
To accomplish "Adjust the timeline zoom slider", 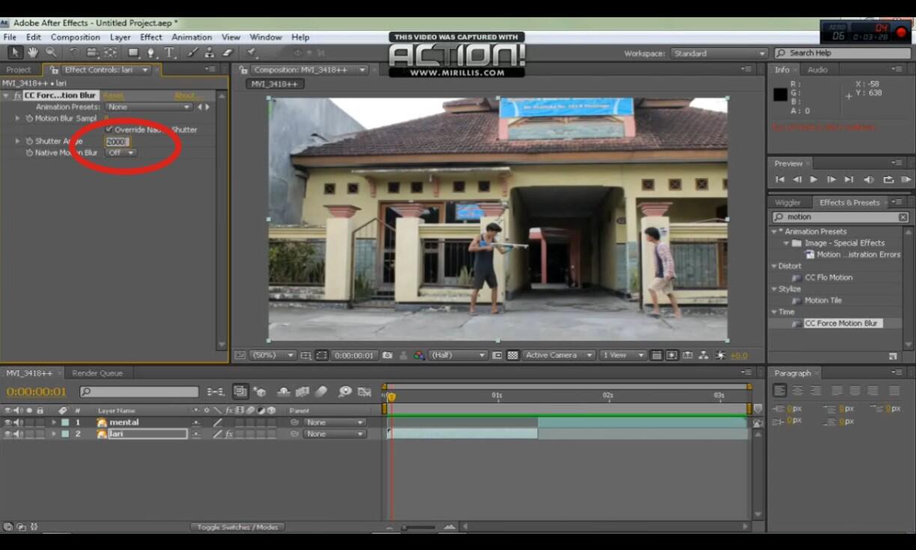I will (419, 528).
